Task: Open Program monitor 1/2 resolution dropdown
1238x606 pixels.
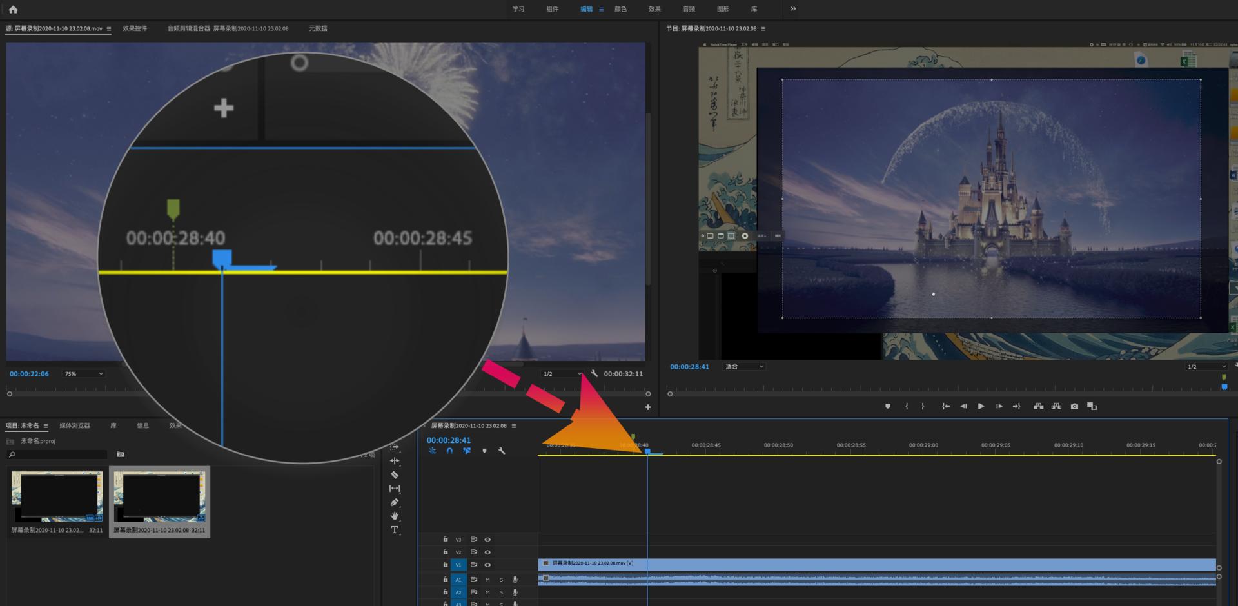Action: [1206, 367]
